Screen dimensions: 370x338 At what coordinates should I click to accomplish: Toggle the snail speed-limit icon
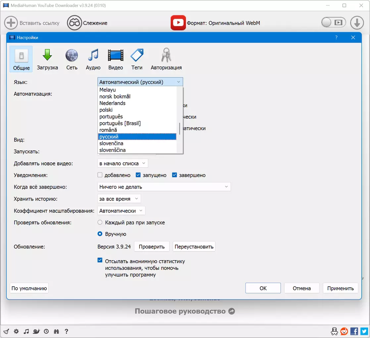click(36, 331)
